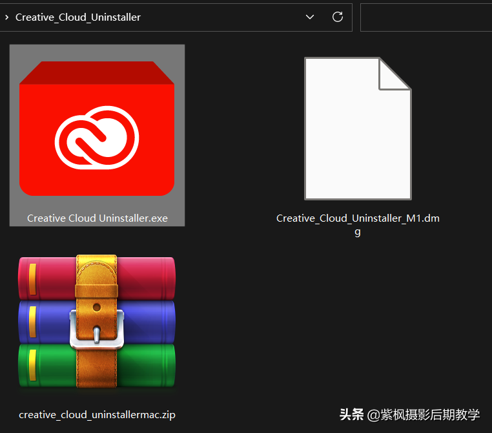492x433 pixels.
Task: Select the blank Creative_Cloud_Uninstaller_M1.dmg file icon
Action: click(x=358, y=129)
